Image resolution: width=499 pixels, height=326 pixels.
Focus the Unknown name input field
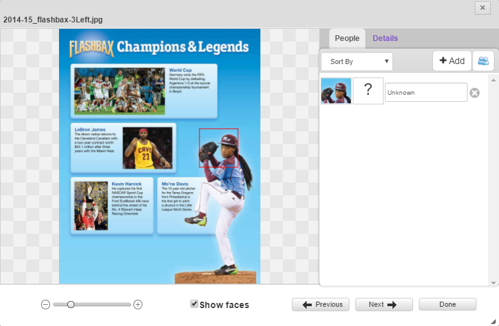click(426, 92)
